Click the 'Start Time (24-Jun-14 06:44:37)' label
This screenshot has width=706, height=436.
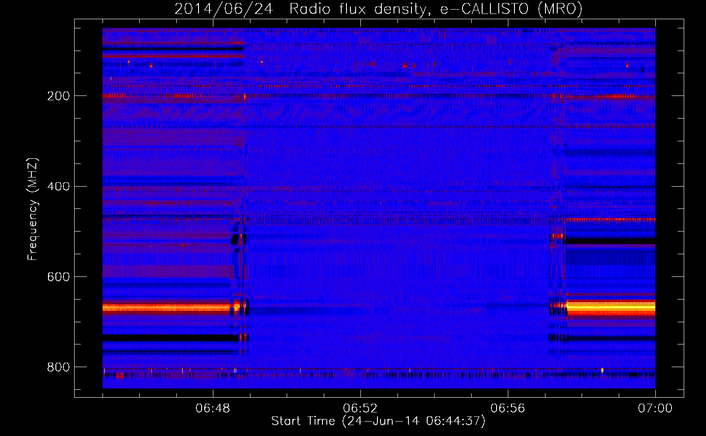pyautogui.click(x=378, y=421)
